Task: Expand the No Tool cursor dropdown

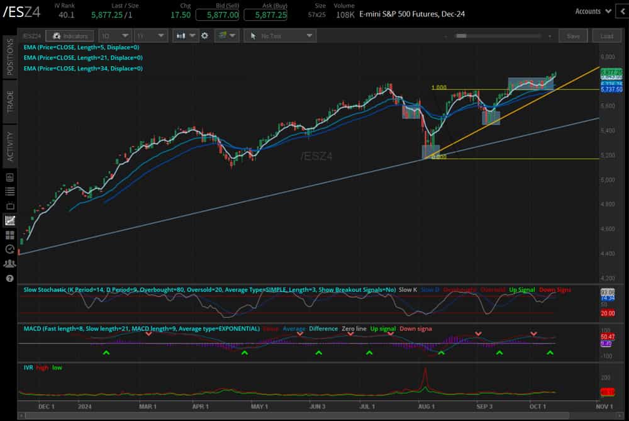Action: [280, 36]
